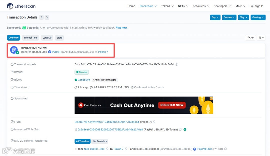Click 674 Block Confirmations badge
Image resolution: width=270 pixels, height=156 pixels.
tap(105, 80)
